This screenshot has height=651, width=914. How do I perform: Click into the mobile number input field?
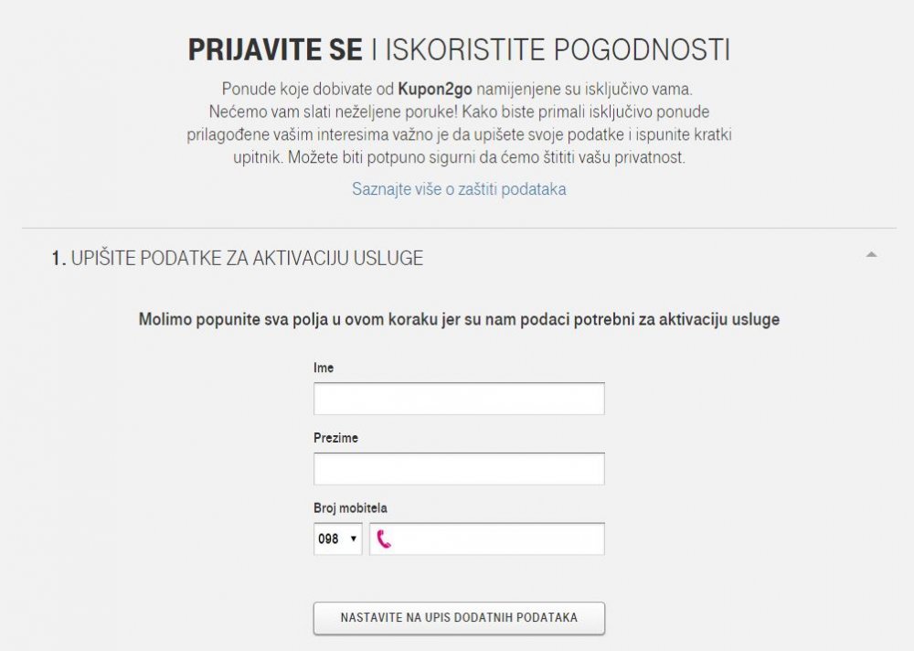[x=487, y=539]
